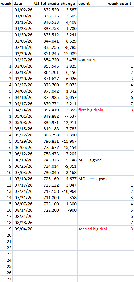134x282 pixels.
Task: Select the date cell 06/19/26
Action: coord(23,160)
